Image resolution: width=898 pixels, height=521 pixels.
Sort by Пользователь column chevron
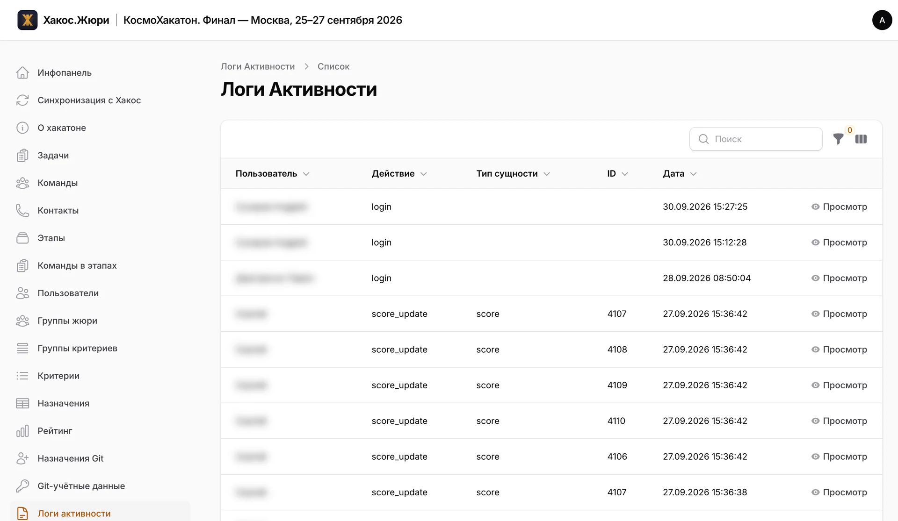click(x=306, y=174)
